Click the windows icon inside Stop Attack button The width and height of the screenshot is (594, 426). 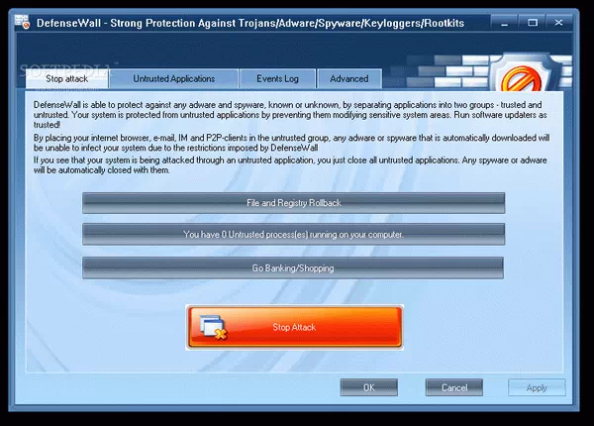(x=213, y=326)
